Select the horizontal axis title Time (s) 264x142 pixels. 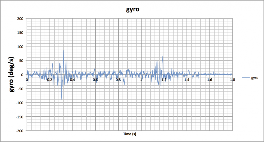pos(130,134)
